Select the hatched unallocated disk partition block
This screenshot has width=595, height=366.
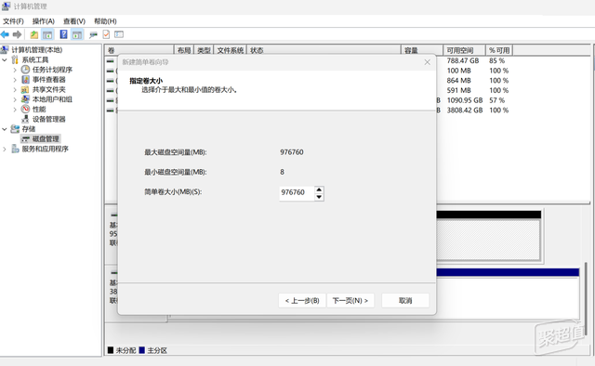488,240
